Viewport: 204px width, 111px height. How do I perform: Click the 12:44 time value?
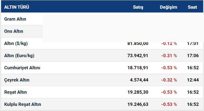(193, 80)
